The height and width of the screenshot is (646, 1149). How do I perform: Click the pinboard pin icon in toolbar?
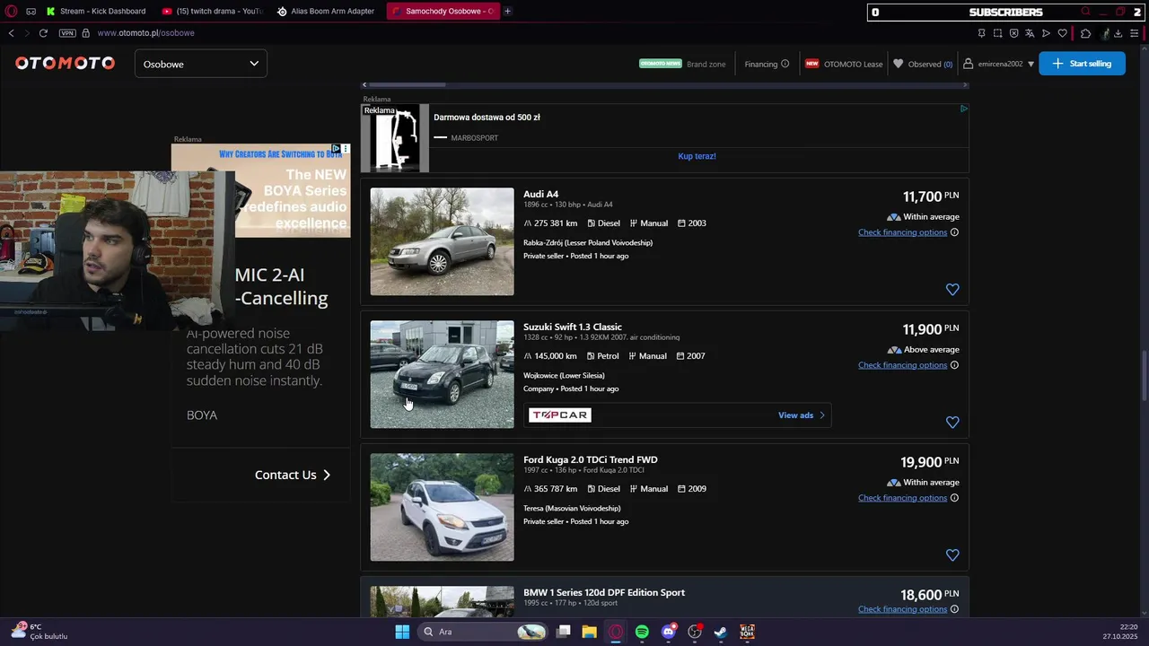click(x=981, y=33)
